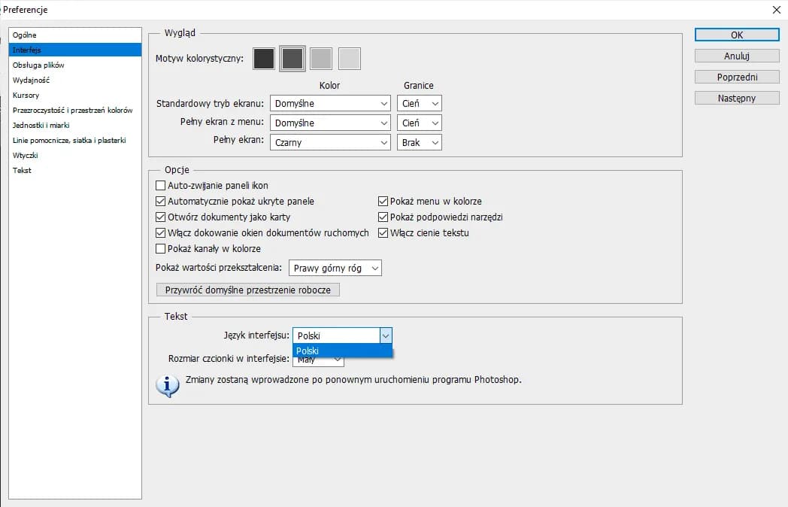Click the "Przywróć domyślne przestrzenie robocze" button

click(247, 289)
